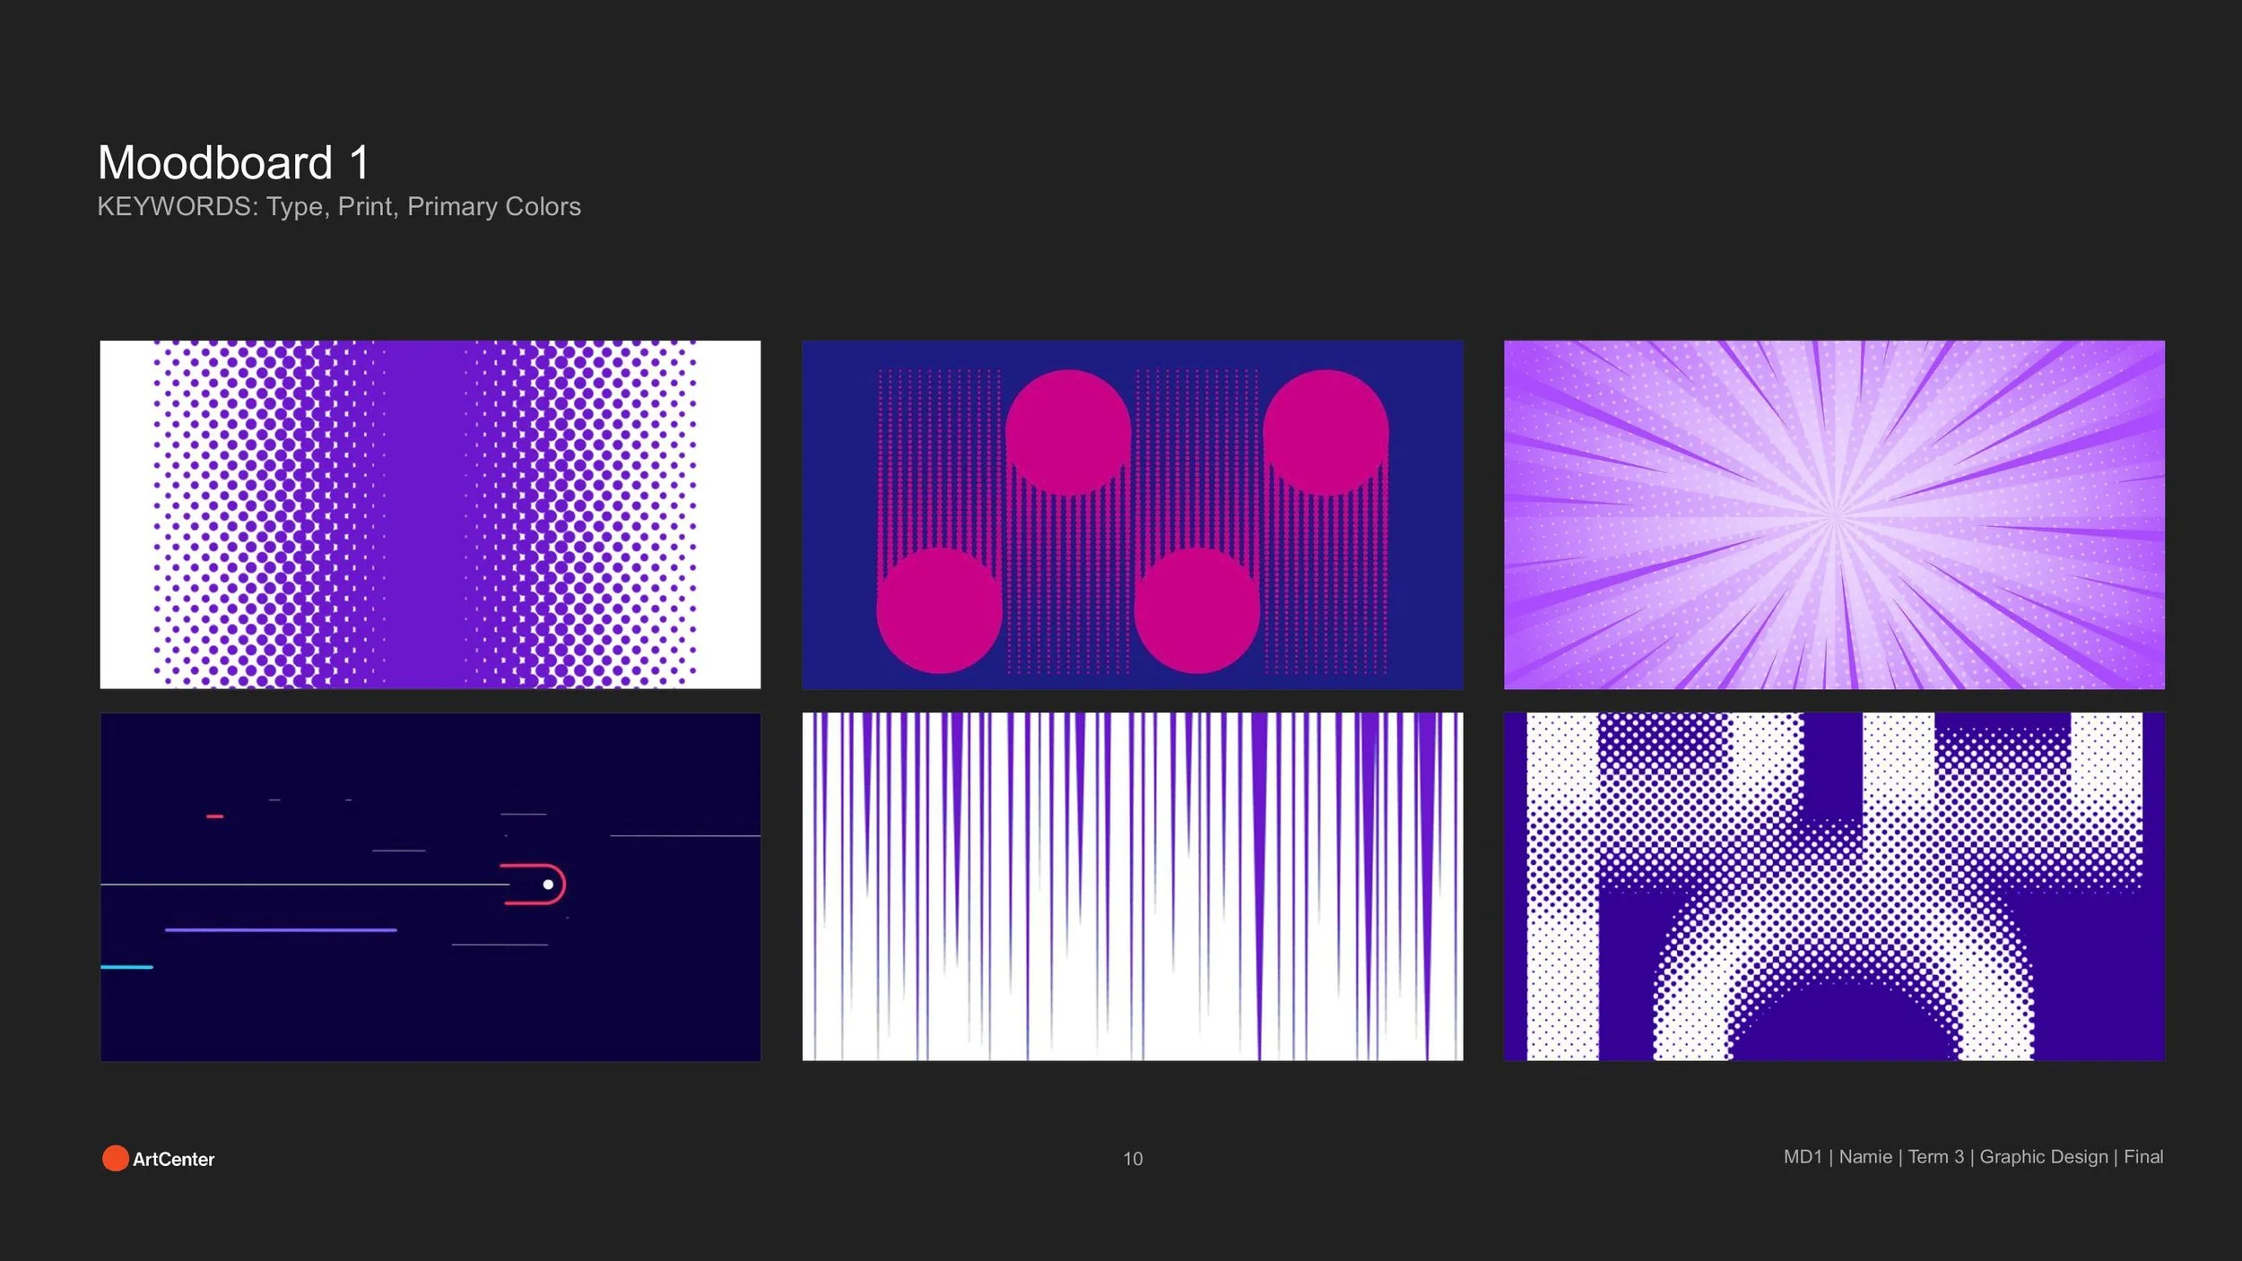The width and height of the screenshot is (2242, 1261).
Task: Click the orange ArtCenter logo dot
Action: pyautogui.click(x=115, y=1158)
